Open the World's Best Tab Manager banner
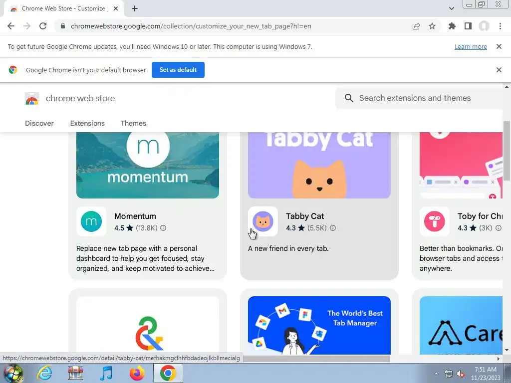The width and height of the screenshot is (511, 383). click(319, 325)
